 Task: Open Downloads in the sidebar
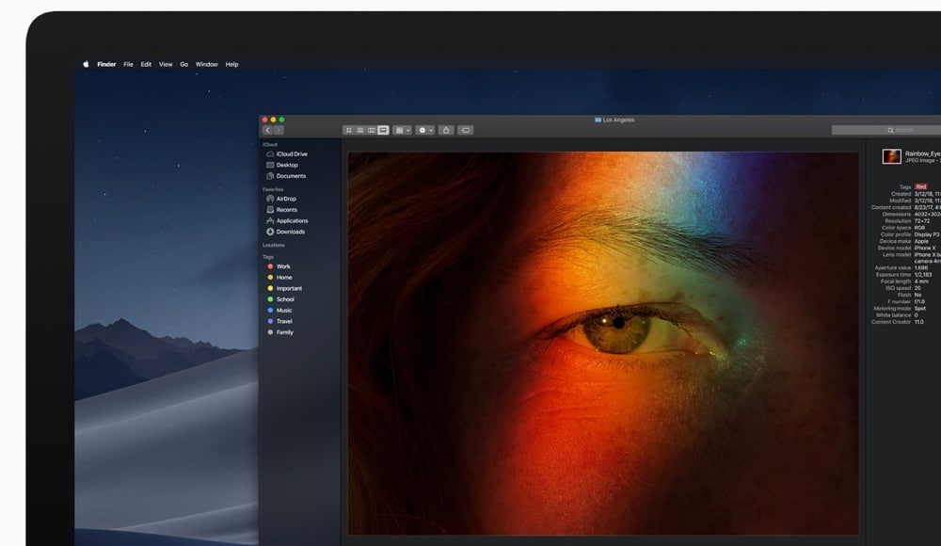(286, 232)
